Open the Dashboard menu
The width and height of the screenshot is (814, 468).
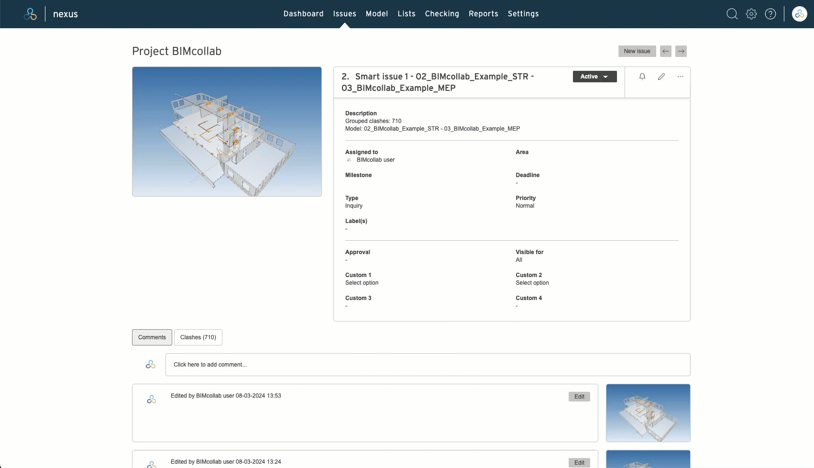pos(304,14)
